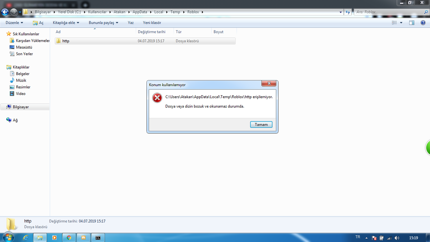This screenshot has width=430, height=242.
Task: Click the forward navigation arrow
Action: click(x=14, y=12)
